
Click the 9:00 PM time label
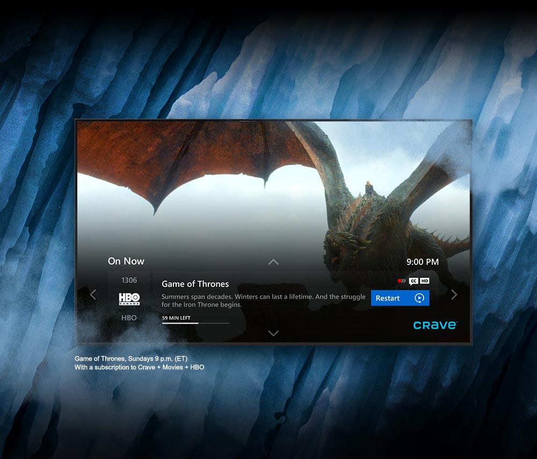pos(422,262)
